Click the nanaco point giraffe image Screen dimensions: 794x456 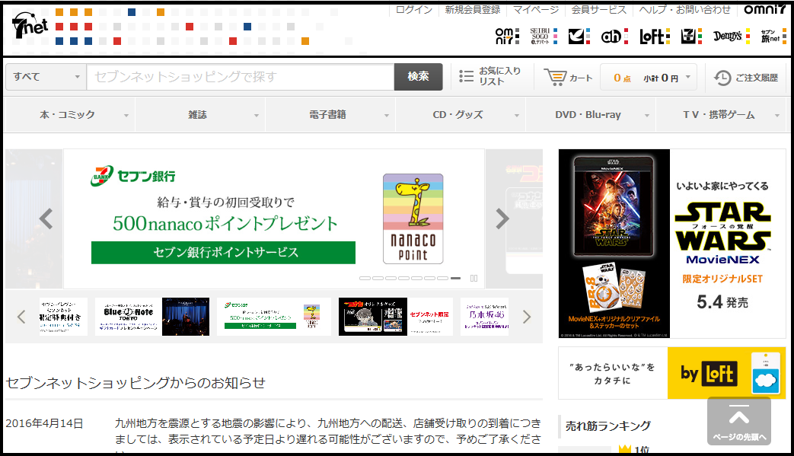click(413, 218)
